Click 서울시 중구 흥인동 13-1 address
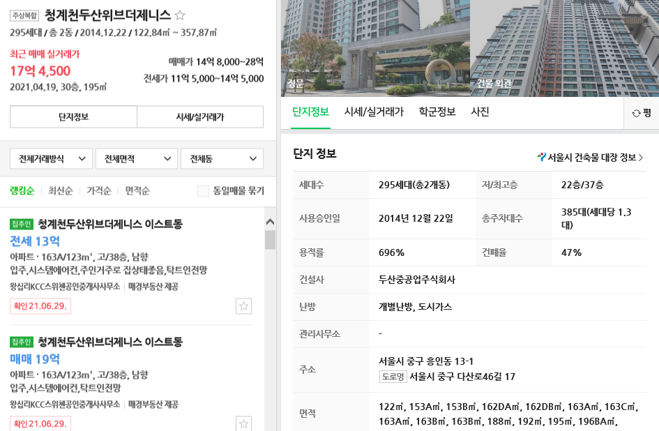Screen dimensions: 659x431 [x=426, y=361]
